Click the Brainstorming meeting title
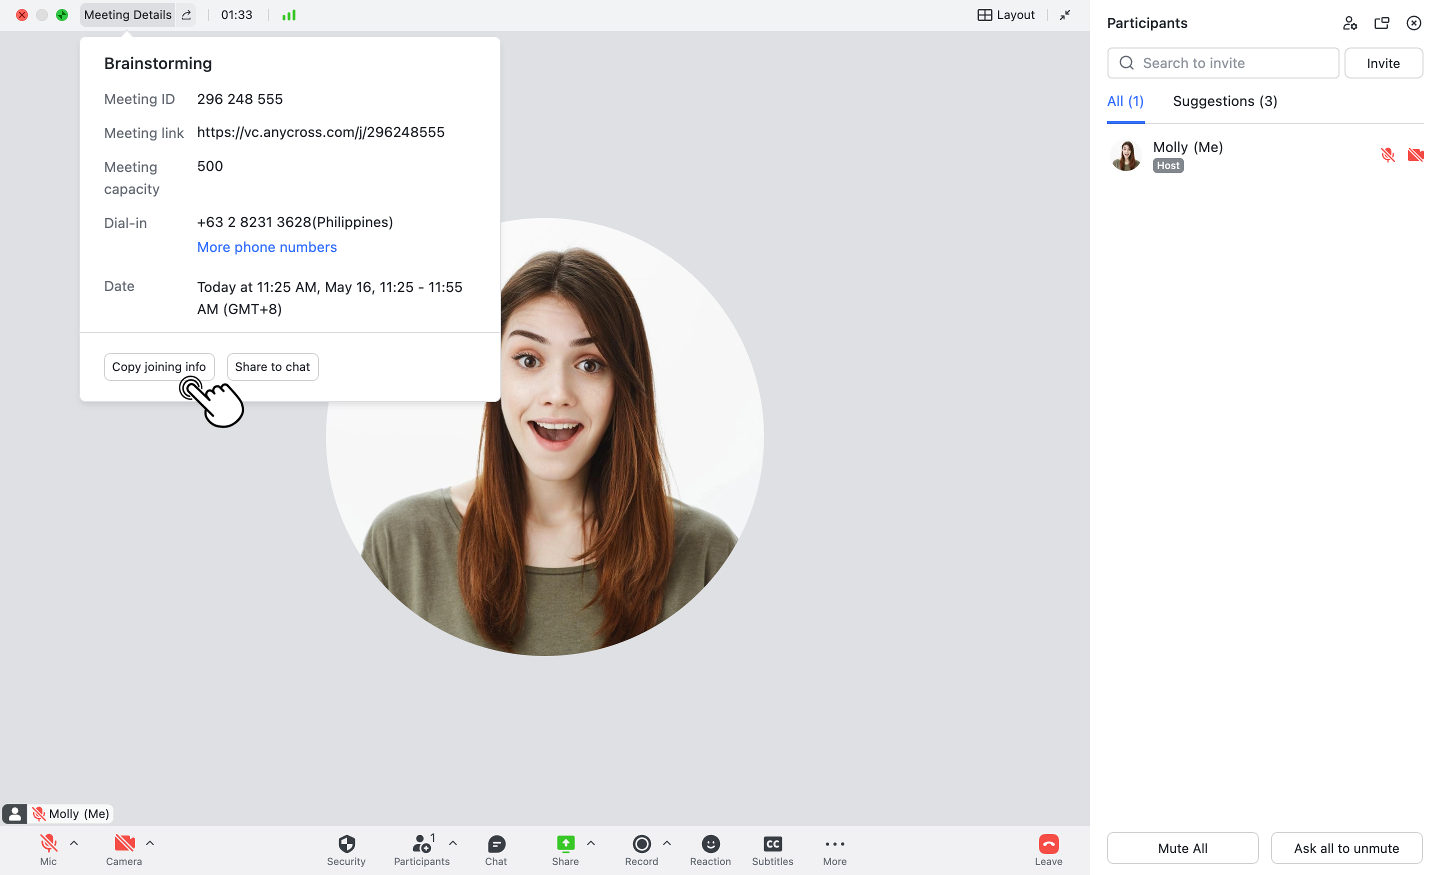Image resolution: width=1440 pixels, height=875 pixels. point(158,63)
